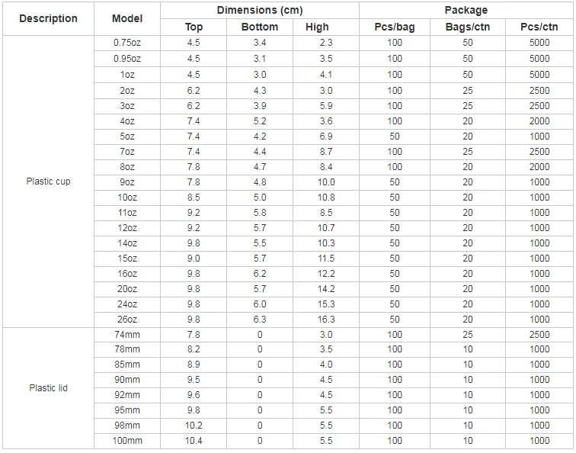Select the 7oz model cell
This screenshot has width=576, height=453.
pos(127,152)
